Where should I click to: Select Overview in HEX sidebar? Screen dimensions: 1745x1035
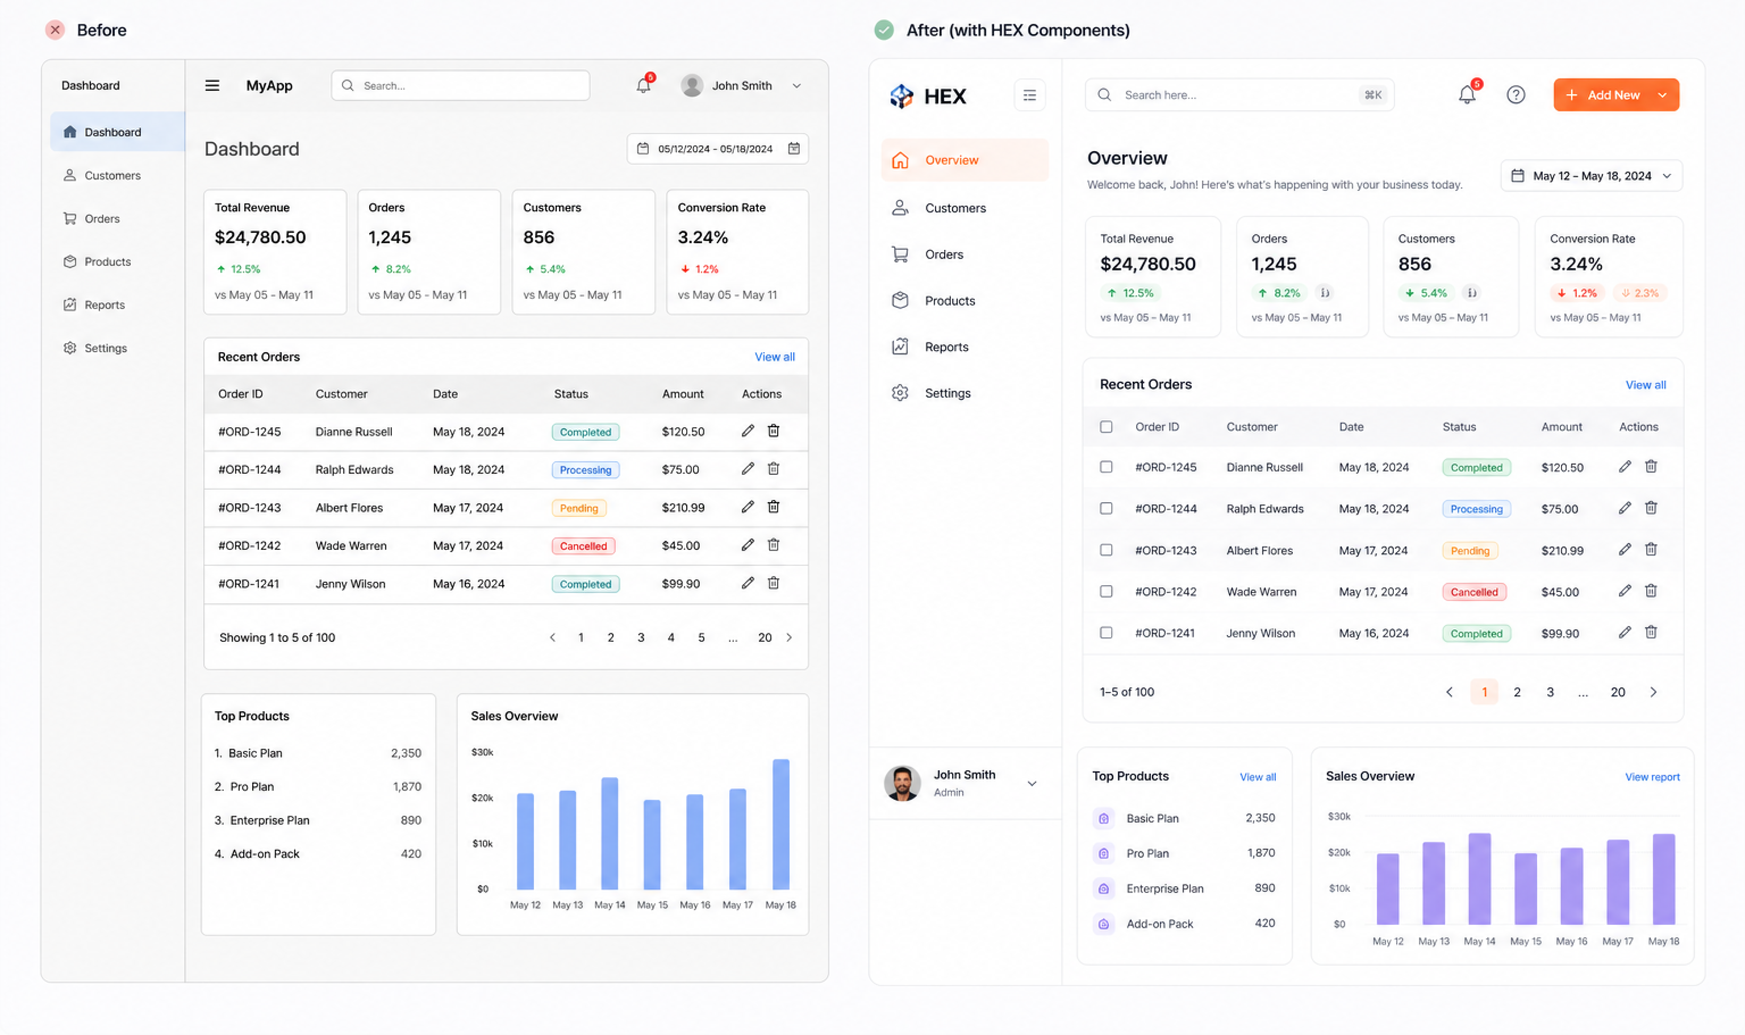[x=965, y=160]
